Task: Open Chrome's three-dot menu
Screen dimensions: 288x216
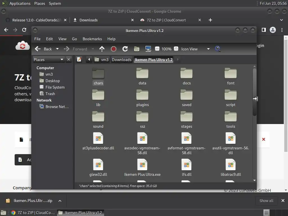Action: point(282,30)
